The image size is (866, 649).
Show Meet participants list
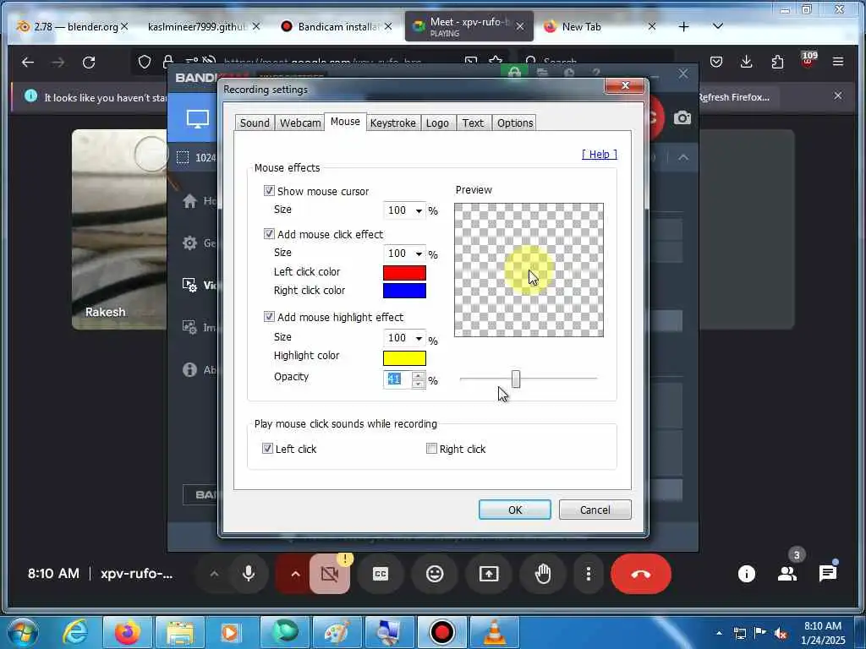point(787,574)
